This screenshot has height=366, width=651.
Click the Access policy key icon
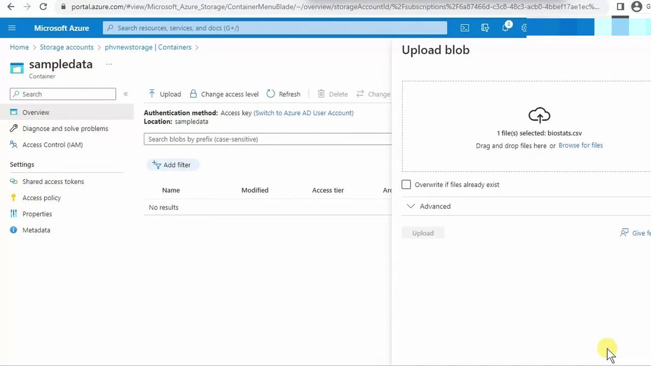click(x=14, y=198)
